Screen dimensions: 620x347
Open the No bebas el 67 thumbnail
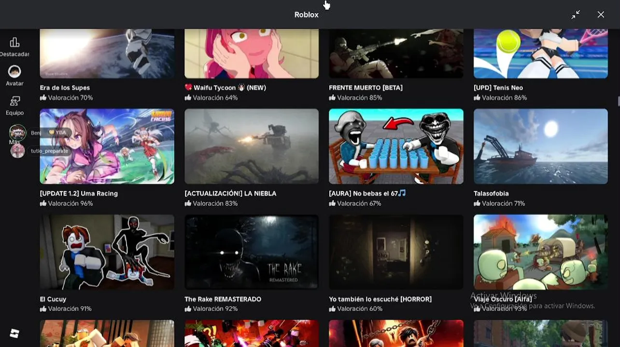(396, 146)
